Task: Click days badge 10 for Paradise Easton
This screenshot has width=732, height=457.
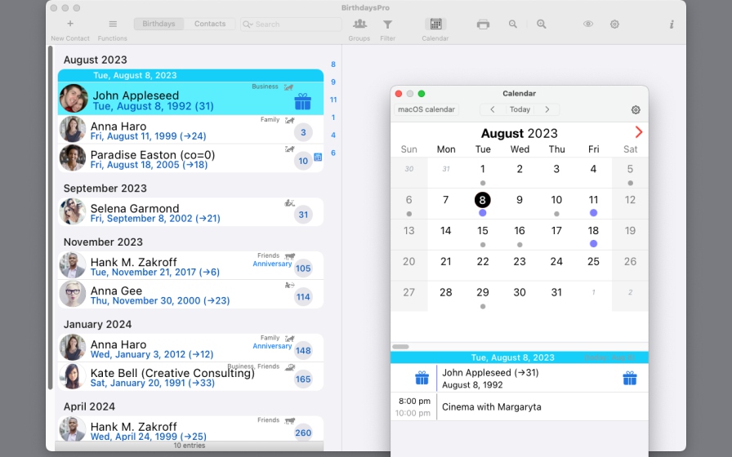Action: [303, 161]
